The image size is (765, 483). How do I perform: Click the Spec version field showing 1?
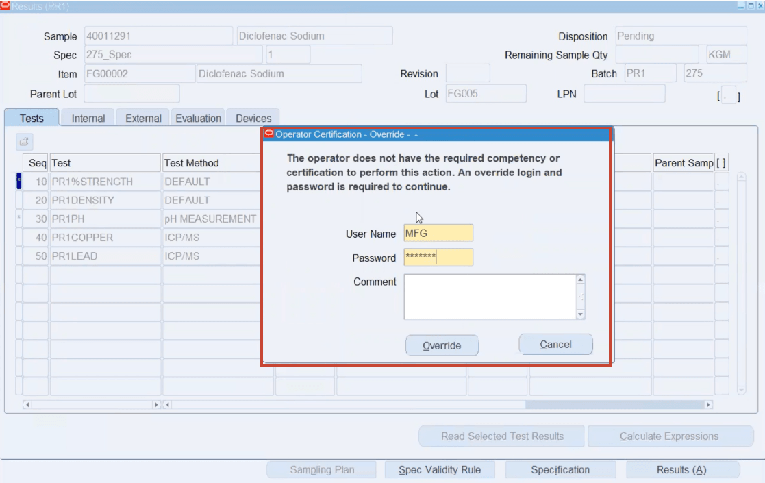(x=288, y=55)
